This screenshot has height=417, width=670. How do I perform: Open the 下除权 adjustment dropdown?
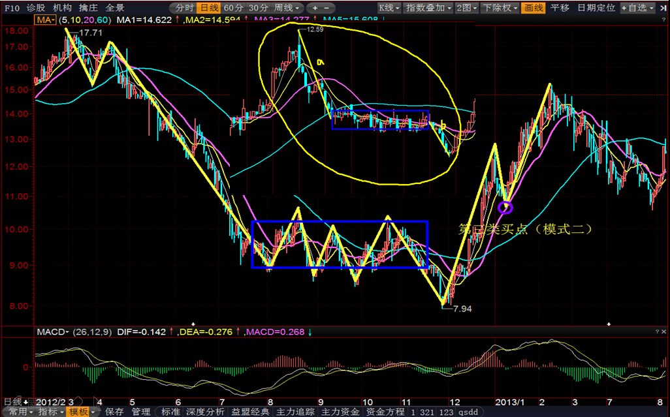[500, 8]
